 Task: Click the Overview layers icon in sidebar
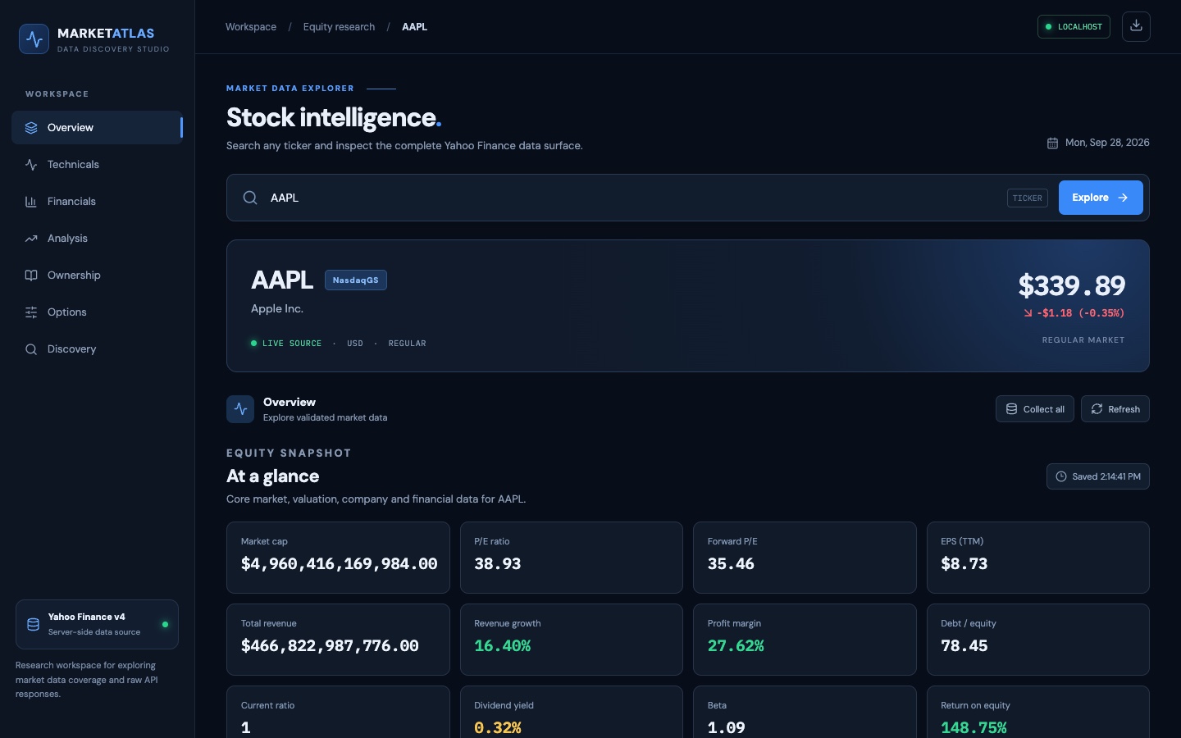click(x=31, y=128)
